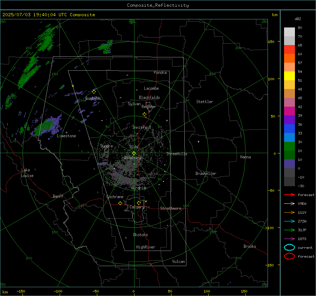Click the yellow diamond marker below RedDeer

145,114
